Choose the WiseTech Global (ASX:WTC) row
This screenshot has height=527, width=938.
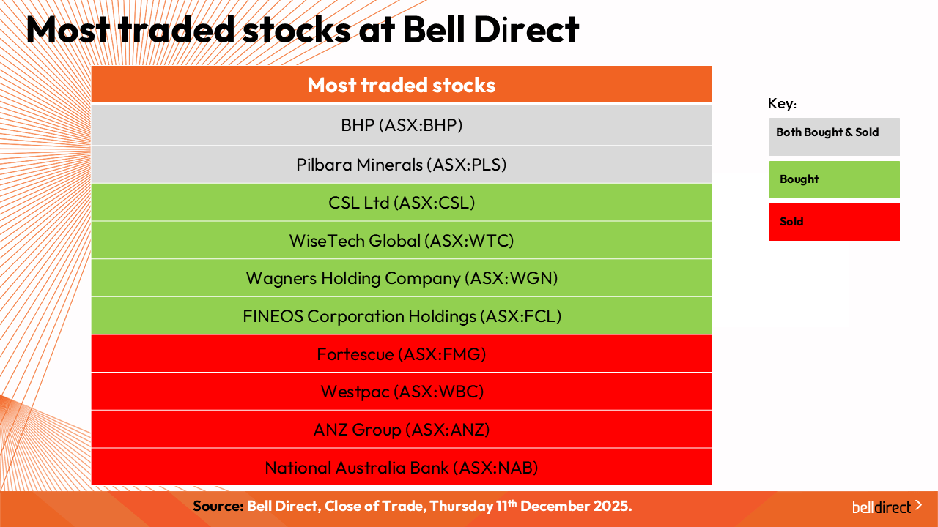click(x=401, y=240)
